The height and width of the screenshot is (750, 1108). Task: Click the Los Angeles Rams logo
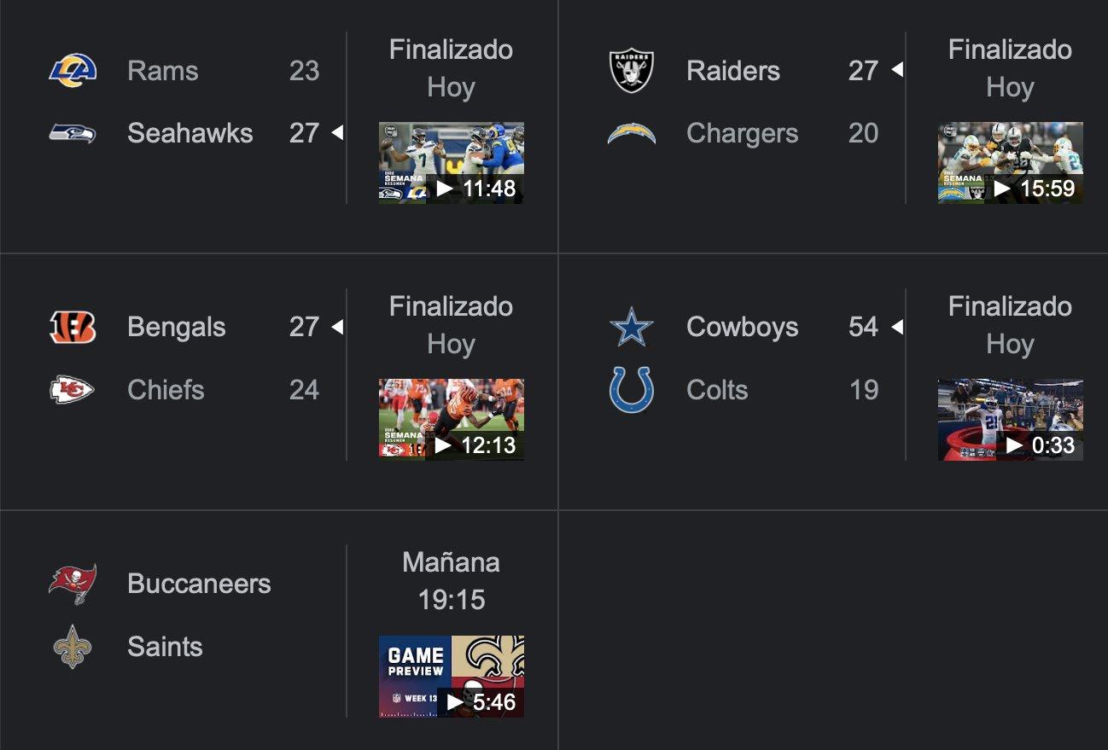point(73,70)
